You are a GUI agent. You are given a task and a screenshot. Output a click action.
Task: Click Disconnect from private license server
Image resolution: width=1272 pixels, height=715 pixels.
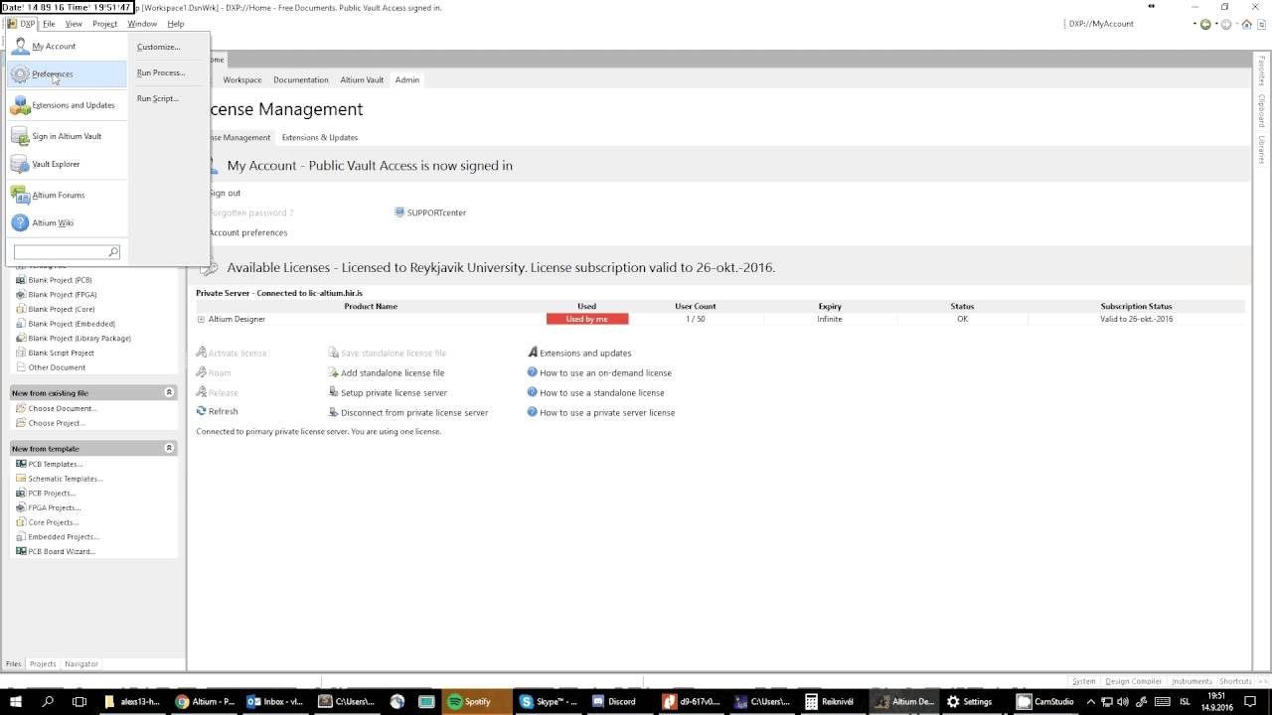pyautogui.click(x=408, y=412)
